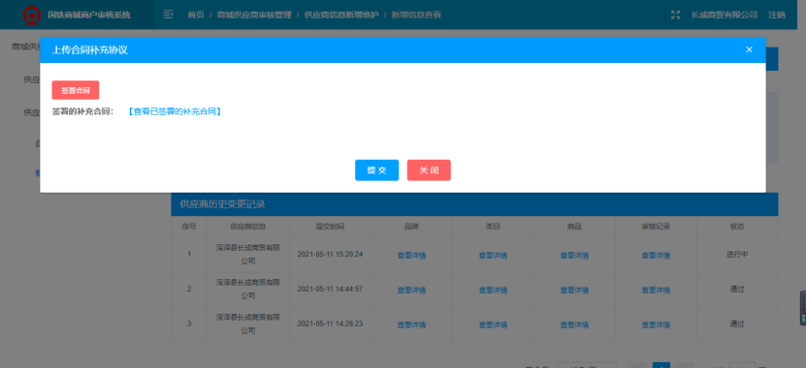This screenshot has width=806, height=368.
Task: Click sequence number 3 in table
Action: 189,324
